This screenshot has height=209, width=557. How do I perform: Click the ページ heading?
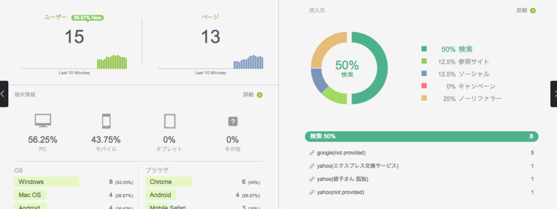click(211, 17)
